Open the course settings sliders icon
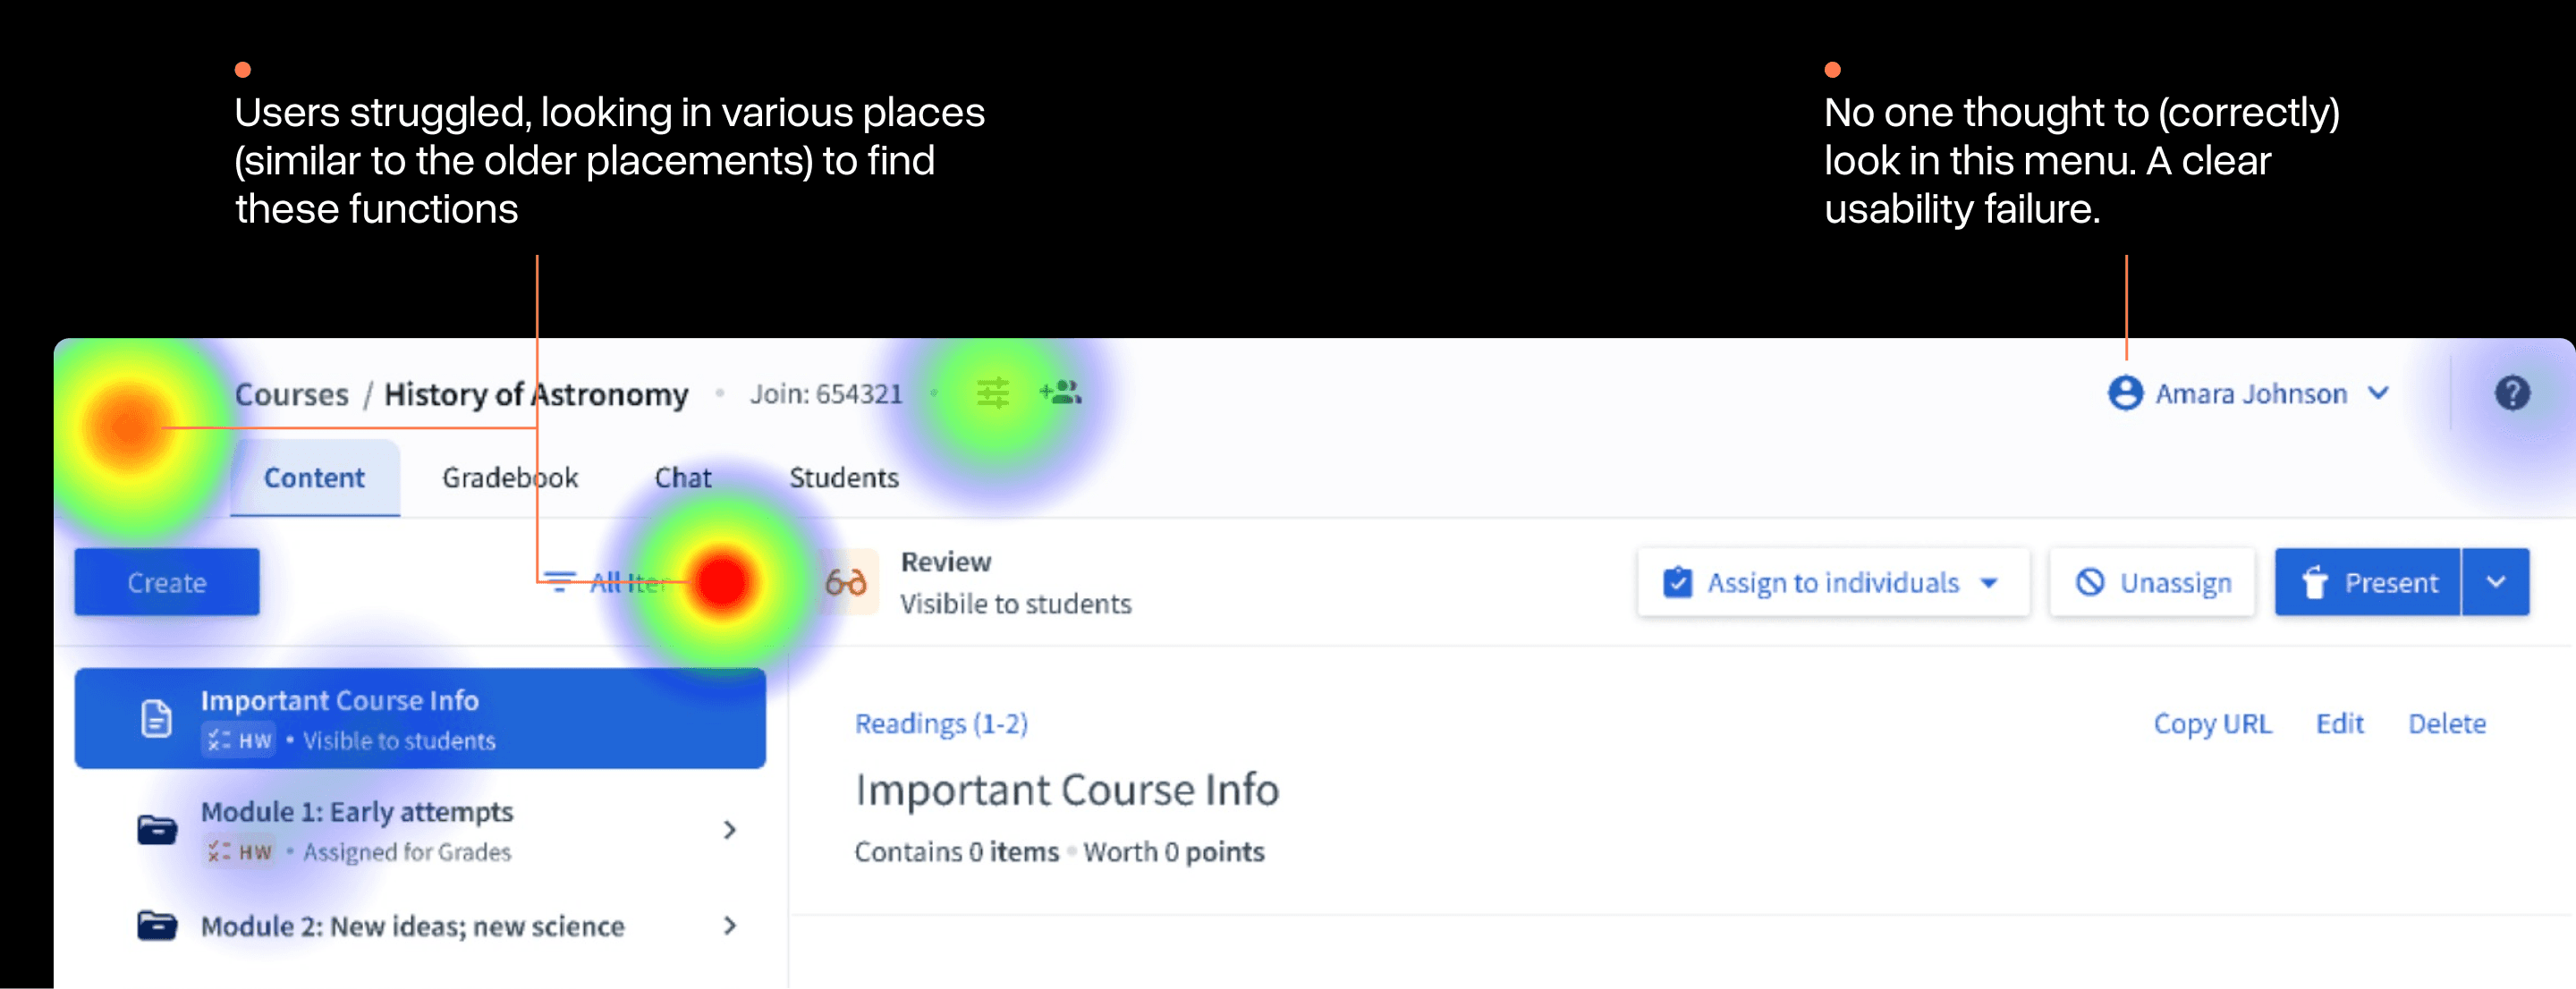Screen dimensions: 2576x989 993,394
